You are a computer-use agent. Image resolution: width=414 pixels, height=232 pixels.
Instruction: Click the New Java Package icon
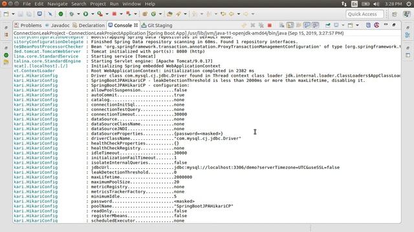[145, 14]
